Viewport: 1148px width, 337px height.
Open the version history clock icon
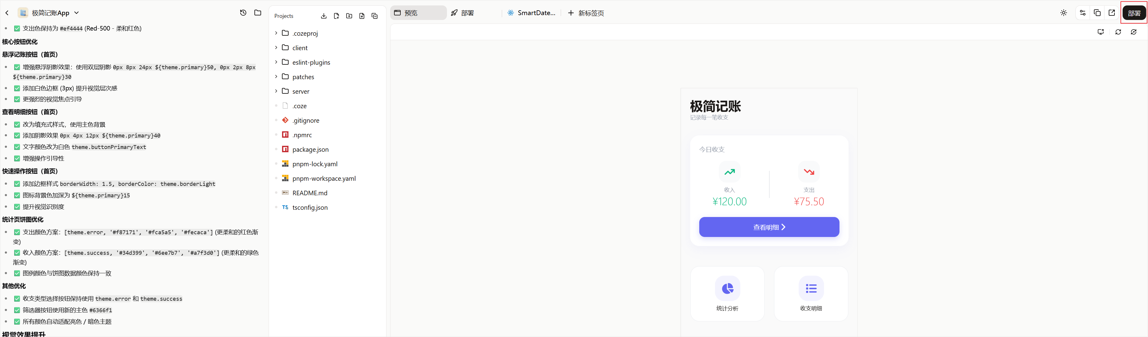[243, 13]
